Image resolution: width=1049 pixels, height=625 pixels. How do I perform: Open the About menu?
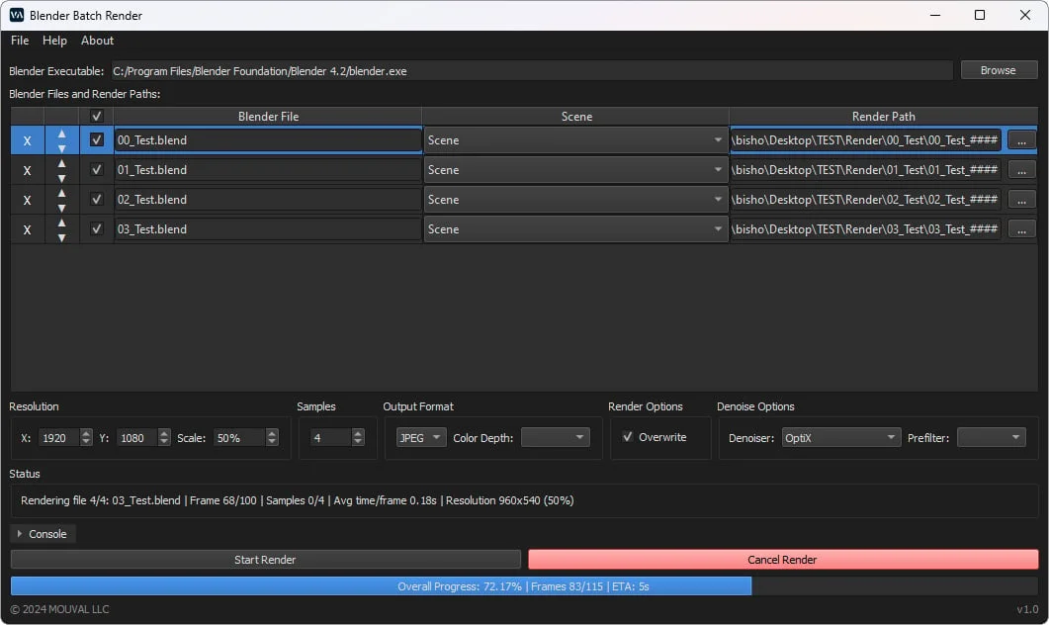tap(97, 41)
